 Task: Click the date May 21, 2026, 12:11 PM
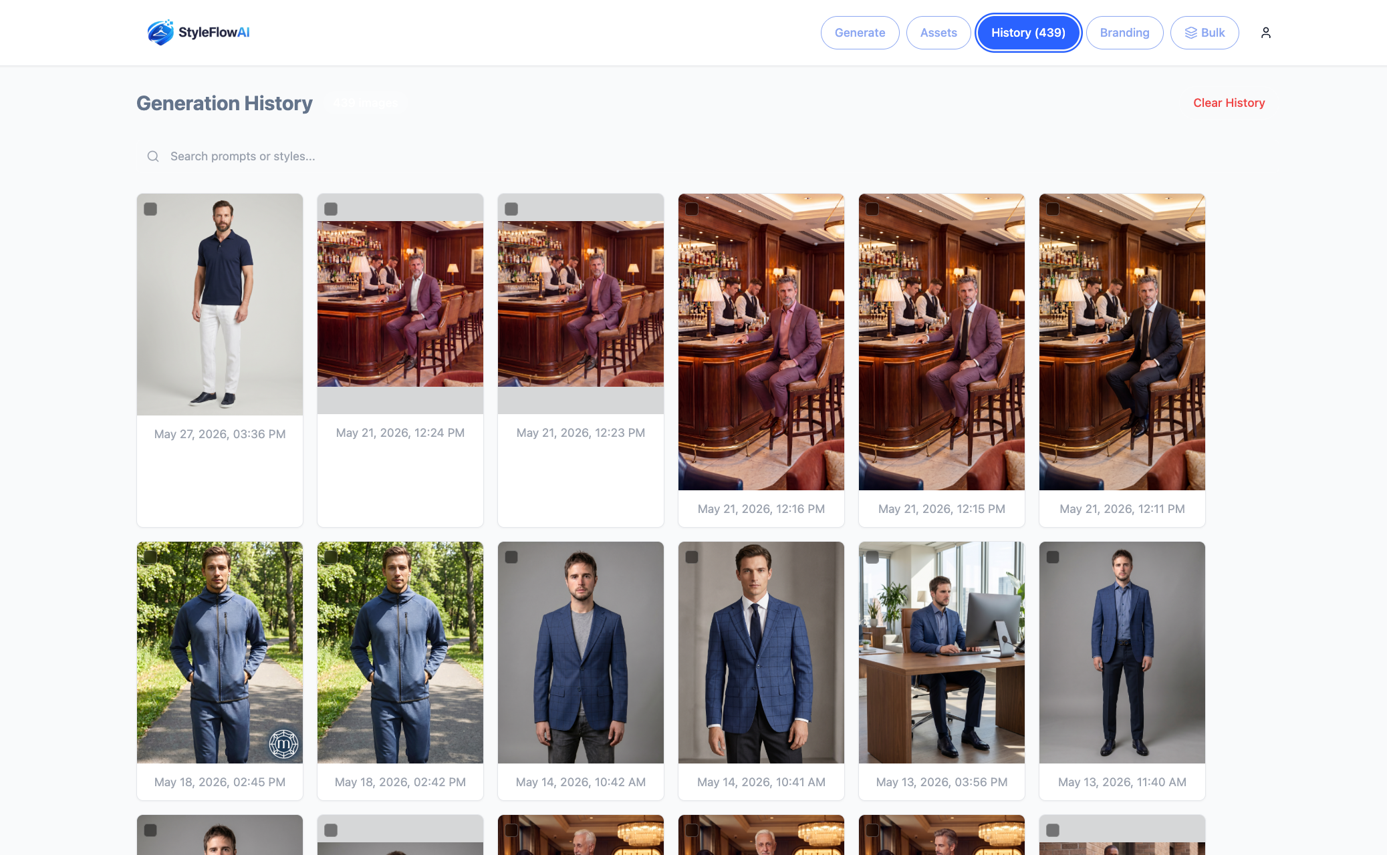[1122, 509]
